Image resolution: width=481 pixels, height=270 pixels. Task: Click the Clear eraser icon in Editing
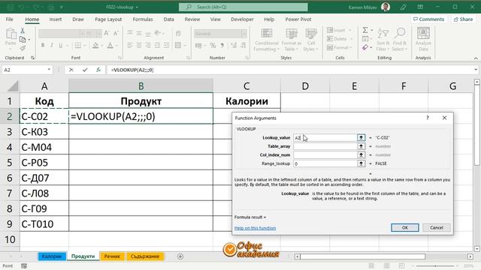365,47
